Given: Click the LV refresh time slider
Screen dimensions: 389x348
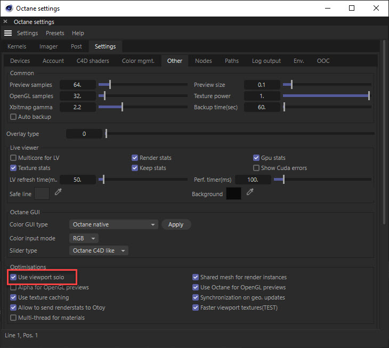Looking at the screenshot, I should (143, 180).
